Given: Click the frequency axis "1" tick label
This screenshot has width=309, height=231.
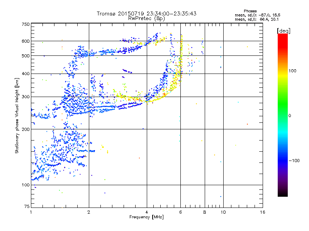Looking at the screenshot, I should pos(31,212).
